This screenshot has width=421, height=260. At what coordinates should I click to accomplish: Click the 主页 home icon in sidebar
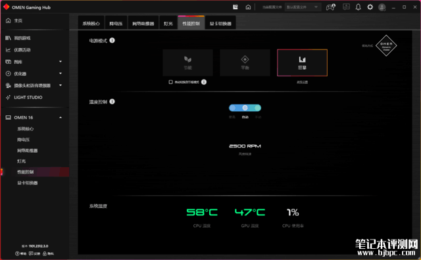(8, 20)
